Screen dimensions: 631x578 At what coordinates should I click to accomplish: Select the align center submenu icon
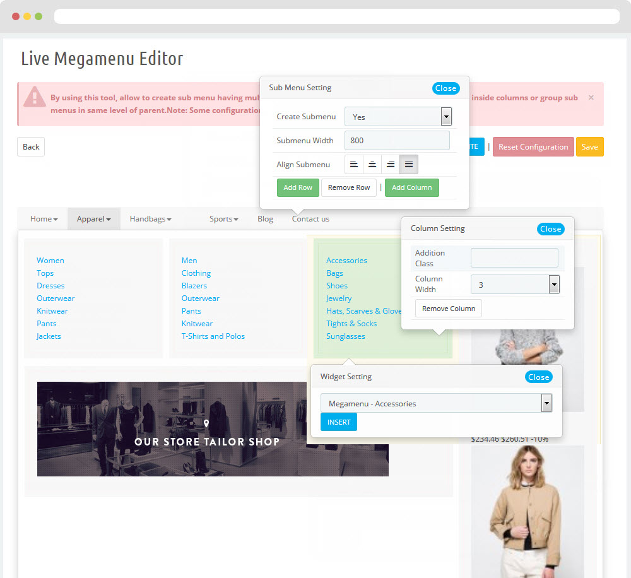point(372,165)
